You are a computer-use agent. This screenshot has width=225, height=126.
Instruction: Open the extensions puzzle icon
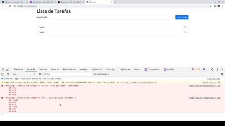click(215, 6)
